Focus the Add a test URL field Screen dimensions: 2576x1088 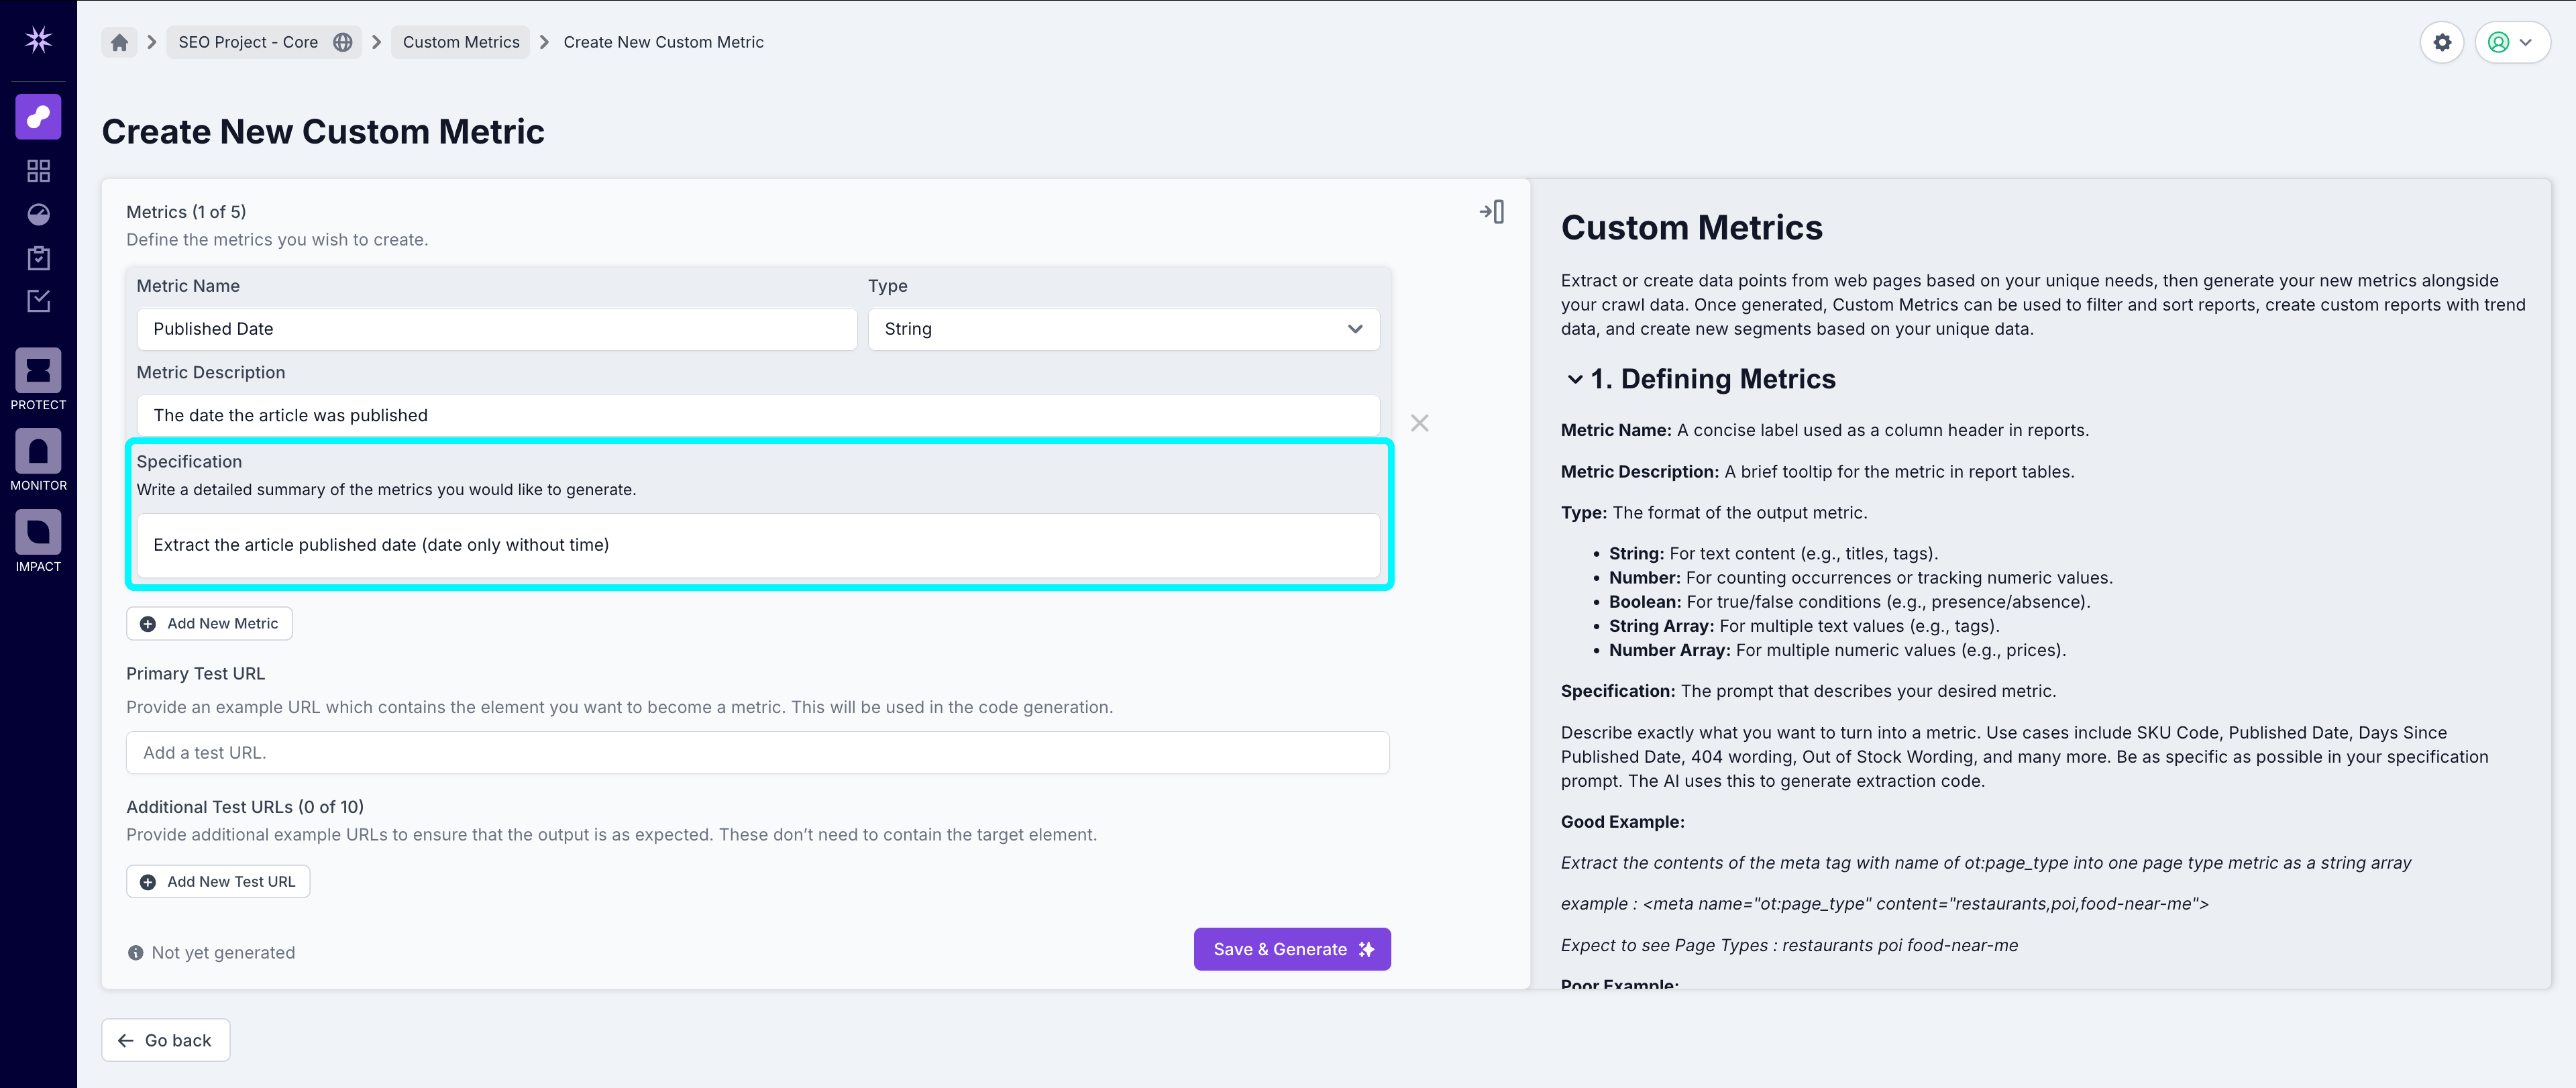[758, 752]
